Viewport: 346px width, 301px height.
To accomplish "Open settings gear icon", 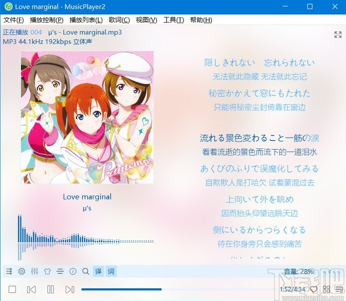I will (x=21, y=271).
